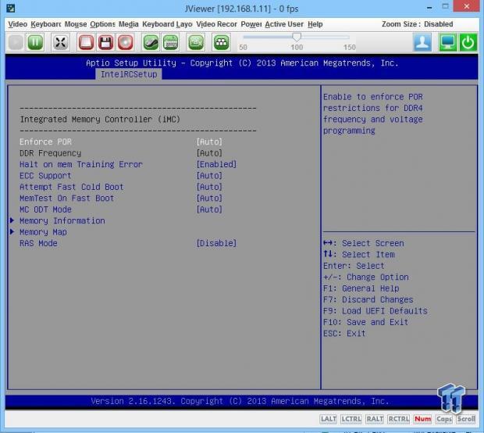Click the green monitor icon
The image size is (484, 433).
[448, 42]
